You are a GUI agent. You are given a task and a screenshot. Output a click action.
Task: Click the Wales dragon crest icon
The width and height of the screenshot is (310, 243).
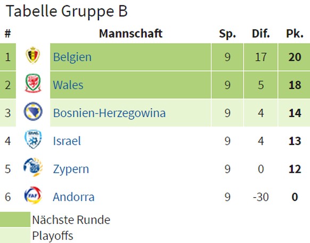pos(33,83)
